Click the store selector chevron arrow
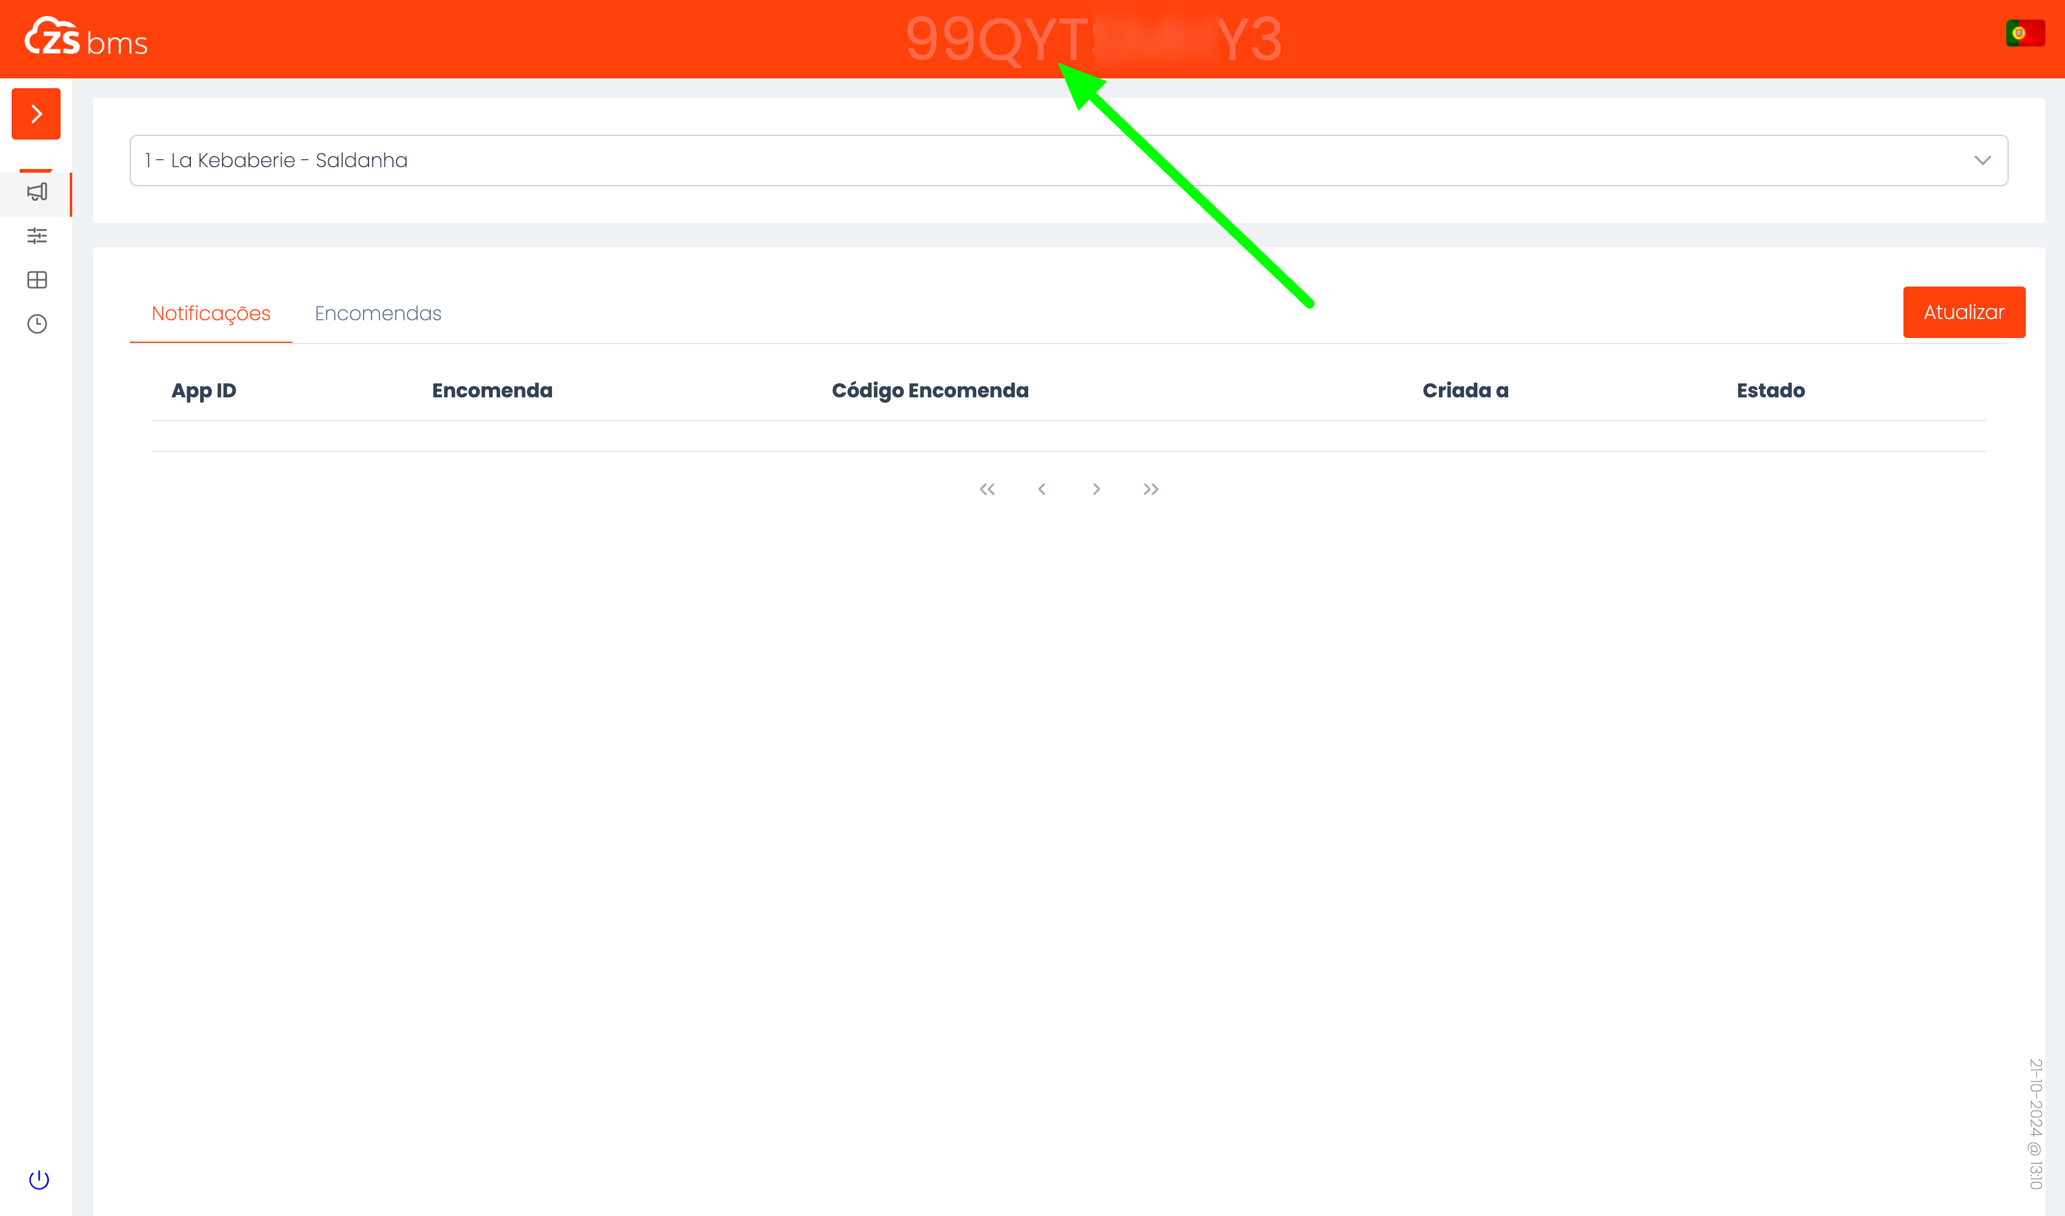The image size is (2065, 1216). (1981, 160)
